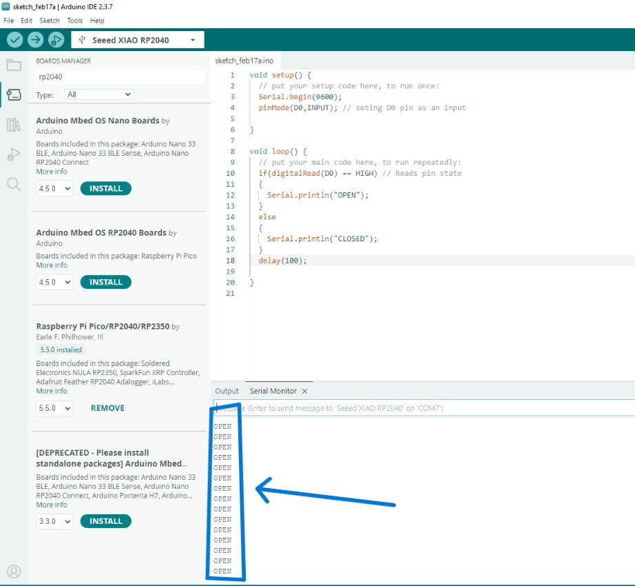Open the Sketchbook folder sidebar icon
This screenshot has width=635, height=586.
(x=14, y=65)
